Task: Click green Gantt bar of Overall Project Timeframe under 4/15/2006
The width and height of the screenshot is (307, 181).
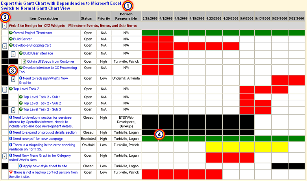Action: (197, 33)
